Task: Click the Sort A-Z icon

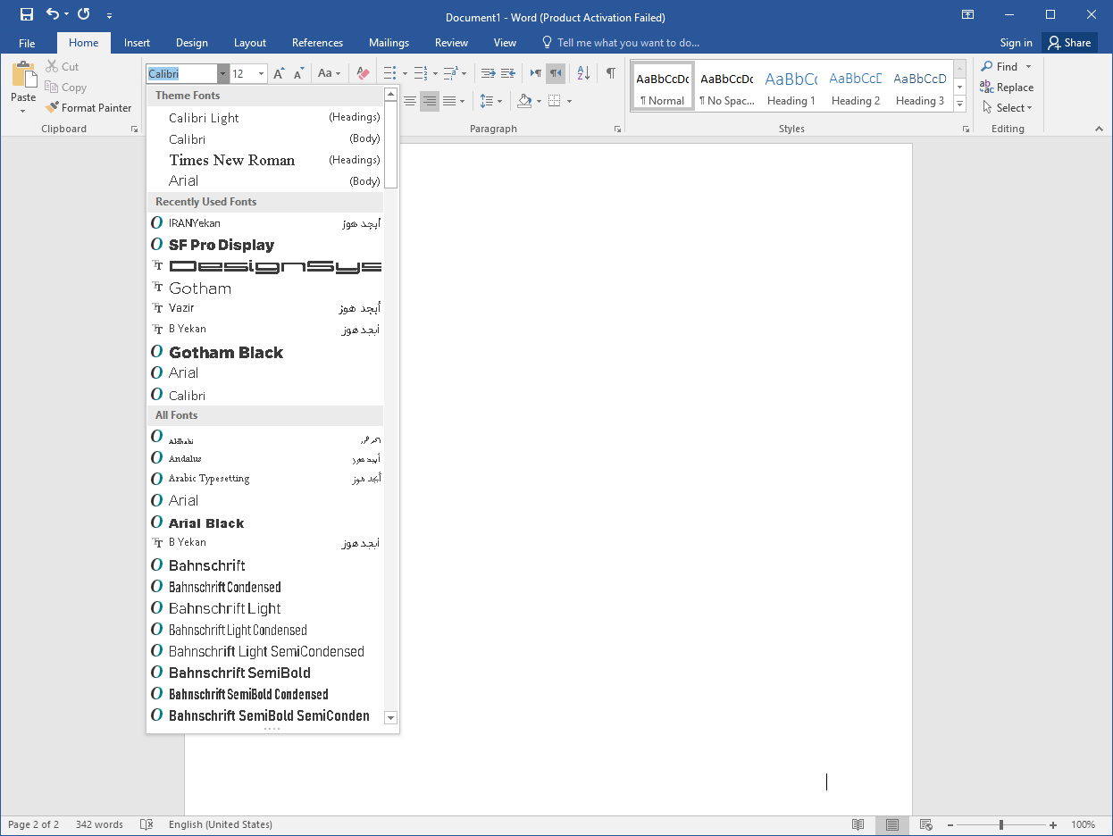Action: coord(583,74)
